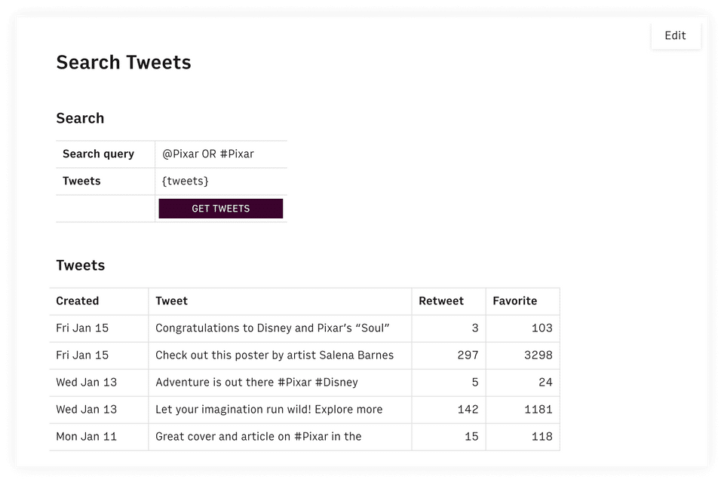Click the Favorite column header

pyautogui.click(x=515, y=301)
